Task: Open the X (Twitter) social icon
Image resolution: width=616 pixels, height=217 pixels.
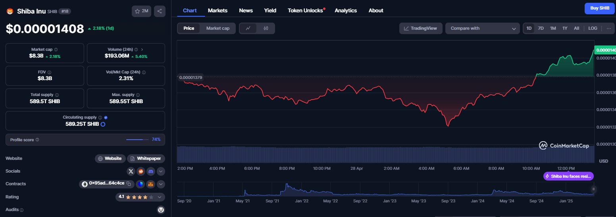Action: point(131,171)
